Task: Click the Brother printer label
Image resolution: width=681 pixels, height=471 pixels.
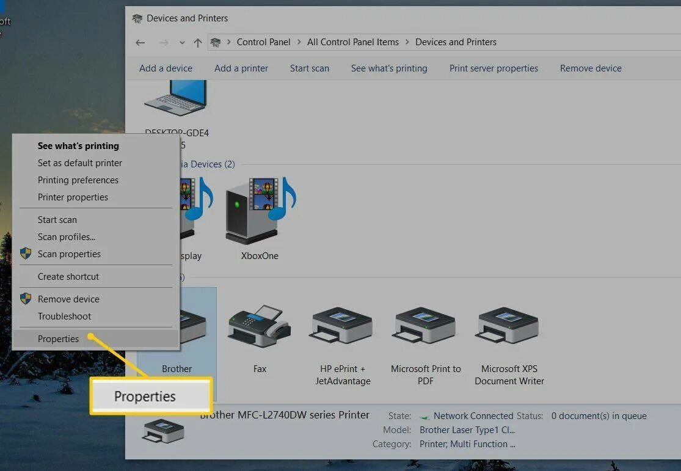Action: [177, 369]
